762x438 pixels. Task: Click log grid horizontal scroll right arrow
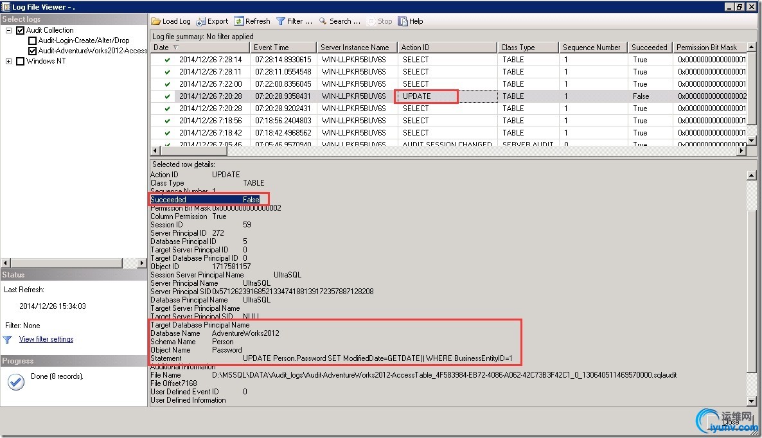(x=741, y=151)
